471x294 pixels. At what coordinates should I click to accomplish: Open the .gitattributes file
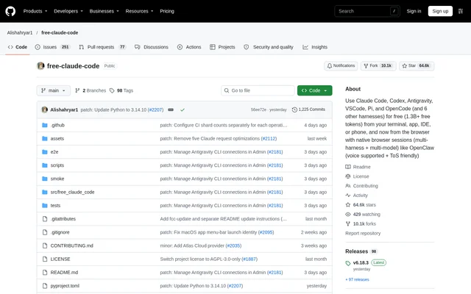(63, 219)
